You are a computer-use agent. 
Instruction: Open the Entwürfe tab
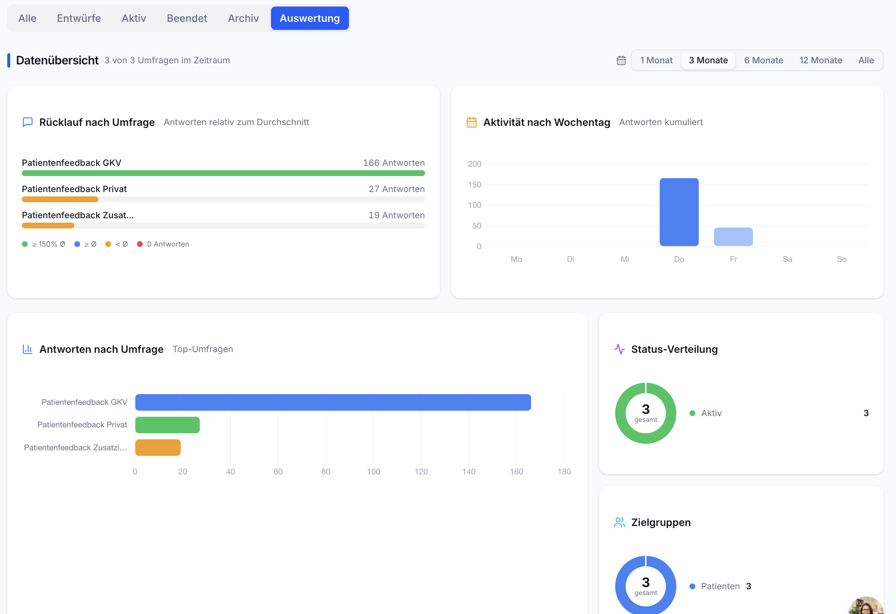click(x=79, y=18)
